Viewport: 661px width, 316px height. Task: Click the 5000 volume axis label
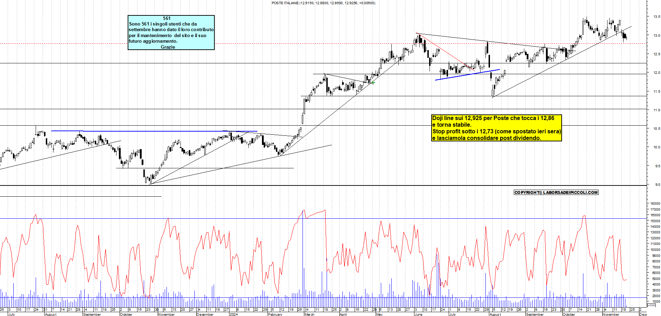pyautogui.click(x=656, y=279)
